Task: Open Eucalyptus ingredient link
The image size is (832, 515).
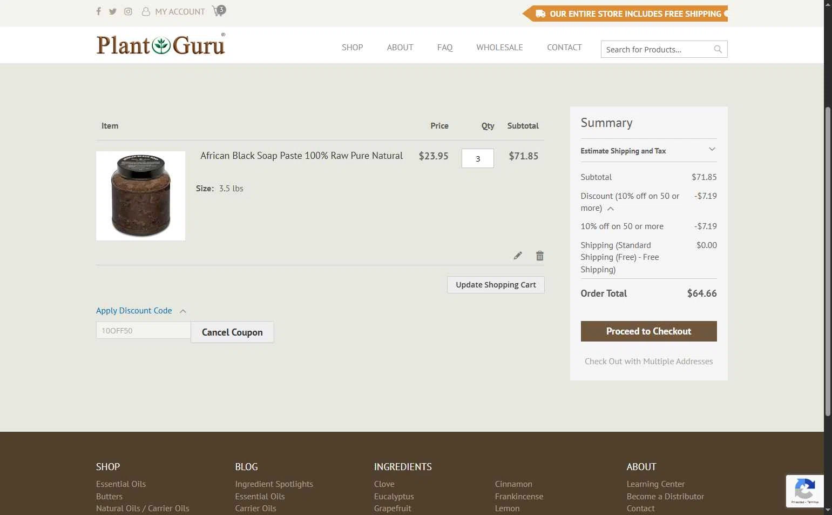Action: coord(394,496)
